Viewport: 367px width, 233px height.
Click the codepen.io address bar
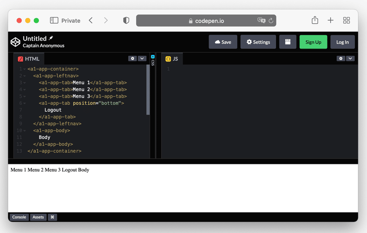pyautogui.click(x=206, y=21)
